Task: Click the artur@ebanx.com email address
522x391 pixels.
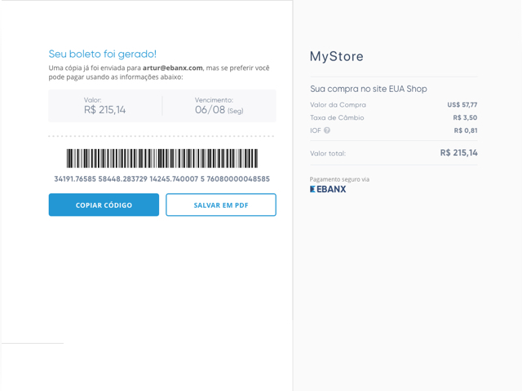Action: (172, 68)
